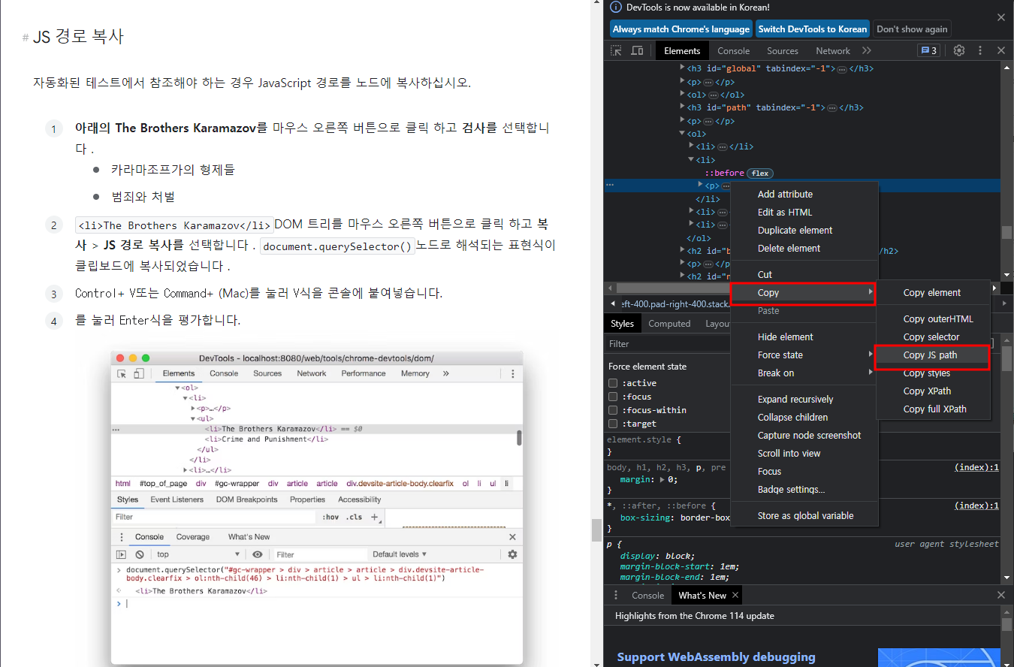Click Don't show again button

912,29
